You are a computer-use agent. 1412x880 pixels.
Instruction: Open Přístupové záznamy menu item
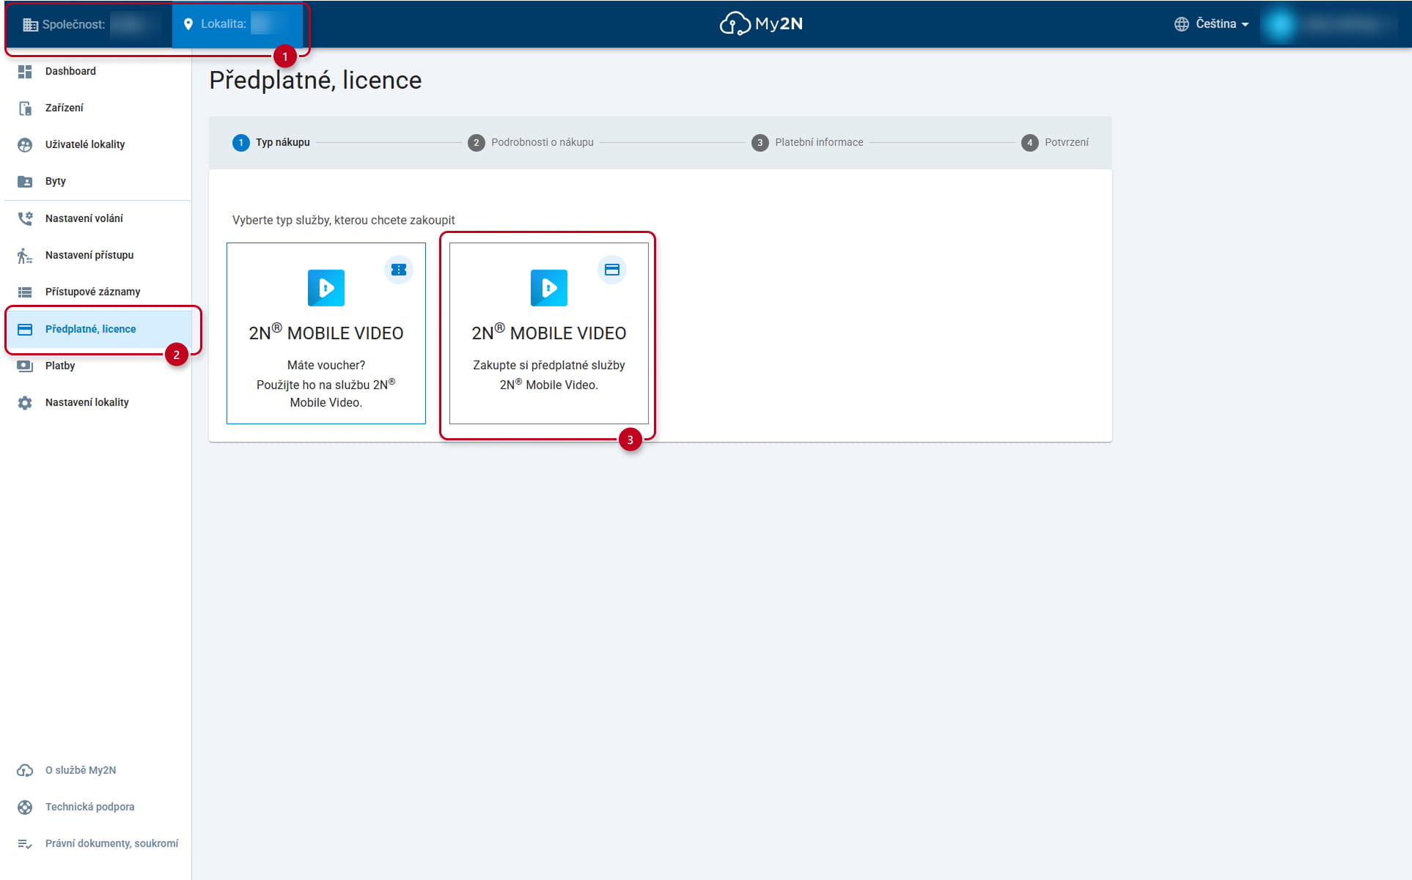(98, 292)
